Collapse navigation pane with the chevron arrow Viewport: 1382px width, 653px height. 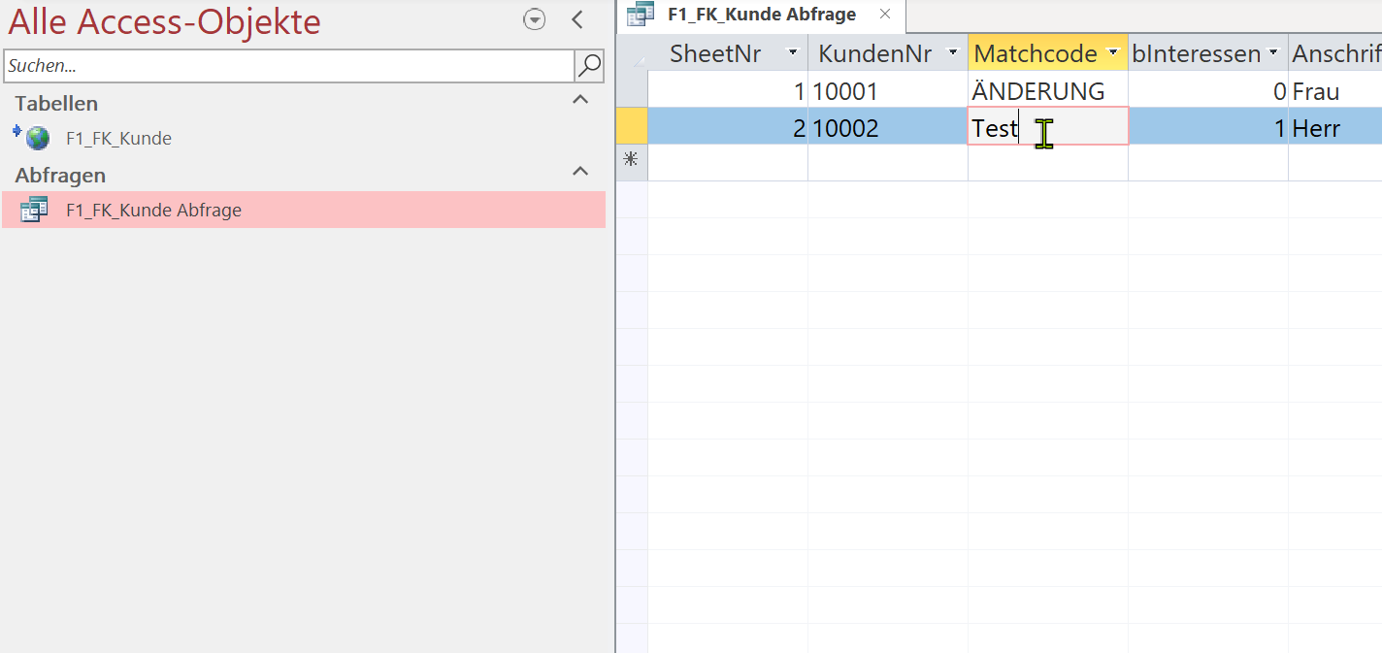(x=577, y=19)
